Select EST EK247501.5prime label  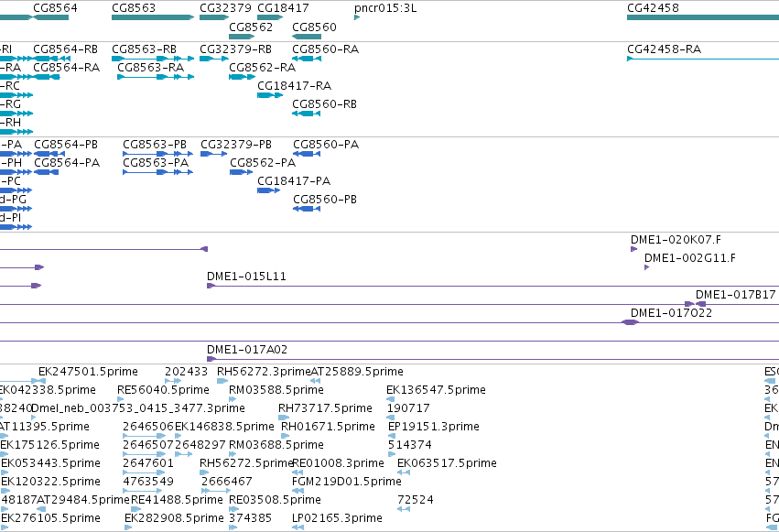click(88, 372)
